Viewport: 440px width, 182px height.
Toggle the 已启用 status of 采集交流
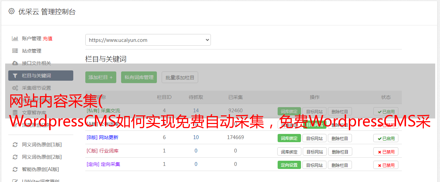386,111
